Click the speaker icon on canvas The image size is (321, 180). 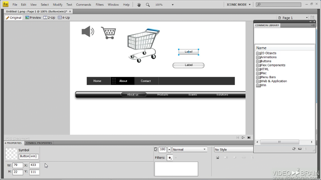(87, 32)
